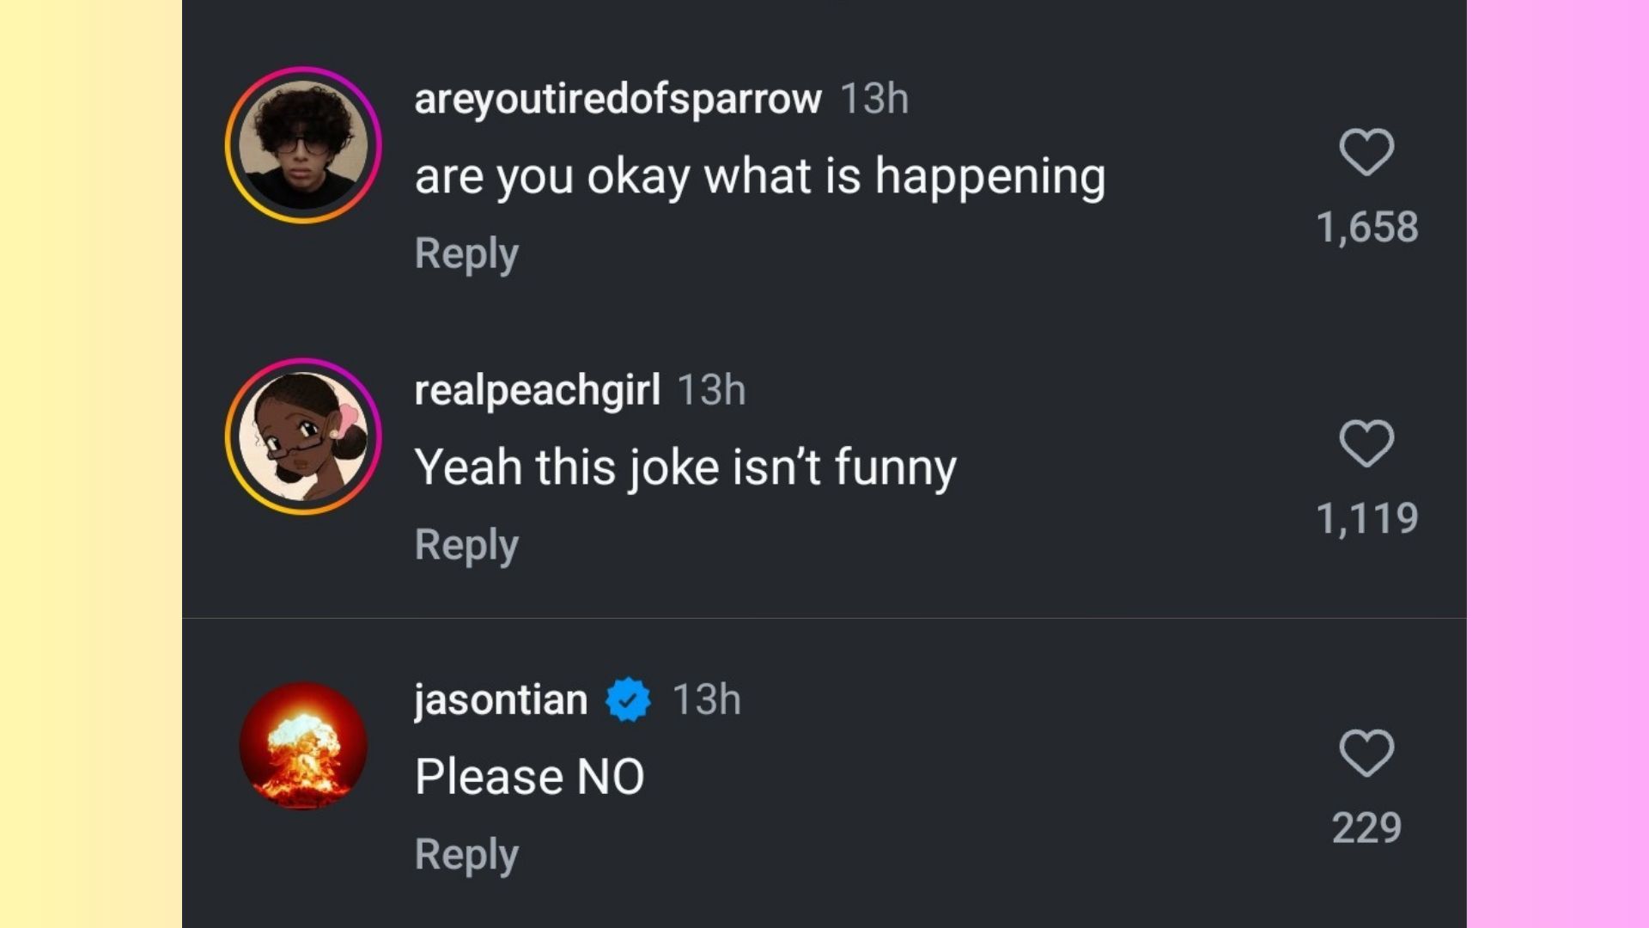The image size is (1649, 928).
Task: Open jasontian's explosion avatar
Action: pyautogui.click(x=303, y=746)
